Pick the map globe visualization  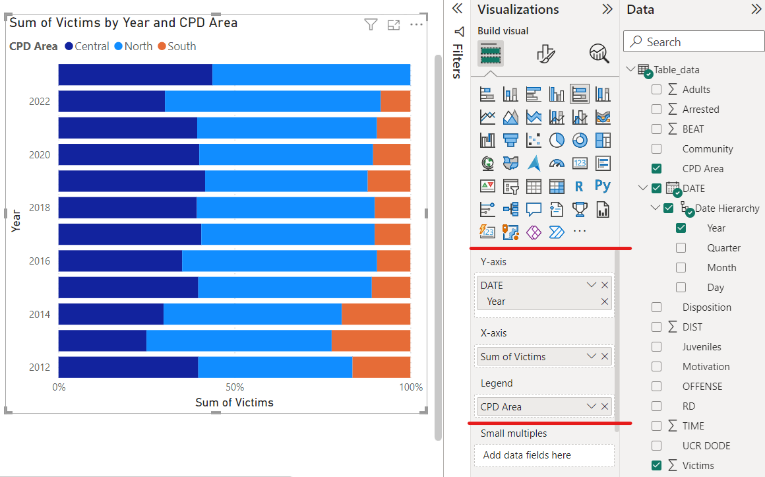pyautogui.click(x=487, y=162)
